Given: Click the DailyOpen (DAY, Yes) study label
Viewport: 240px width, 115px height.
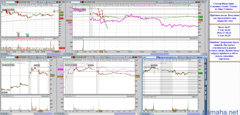Looking at the screenshot, I should click(x=162, y=5).
